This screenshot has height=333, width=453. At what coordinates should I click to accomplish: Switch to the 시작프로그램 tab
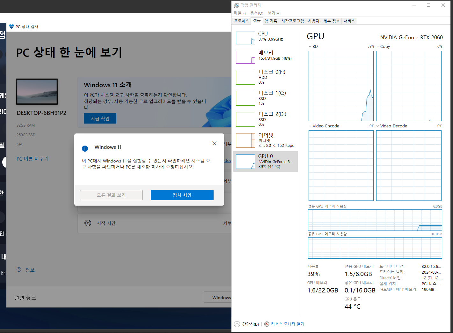[292, 21]
